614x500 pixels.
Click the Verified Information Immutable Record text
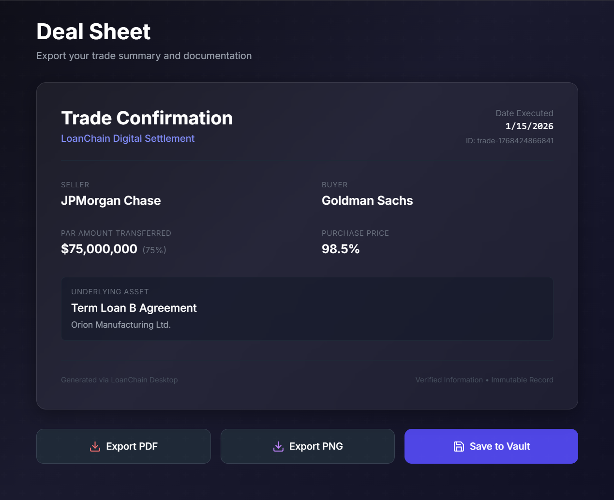484,380
